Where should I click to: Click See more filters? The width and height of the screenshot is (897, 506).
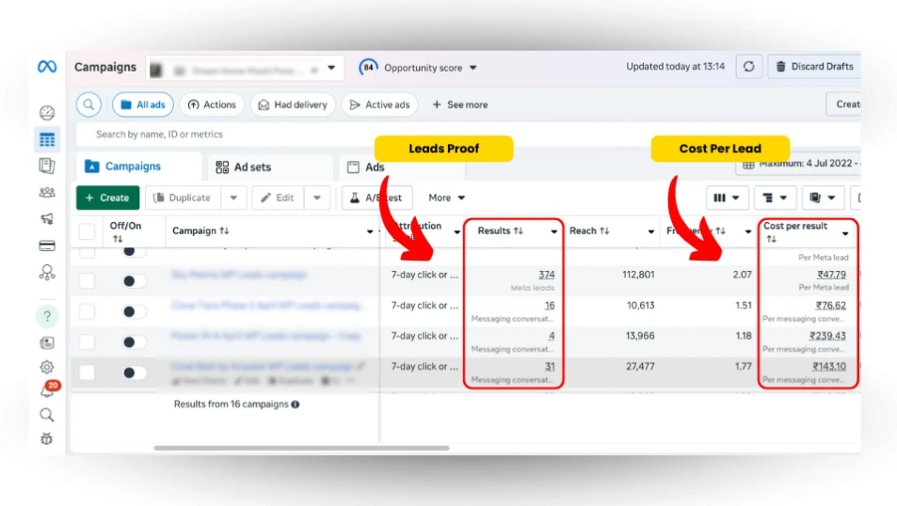(460, 104)
